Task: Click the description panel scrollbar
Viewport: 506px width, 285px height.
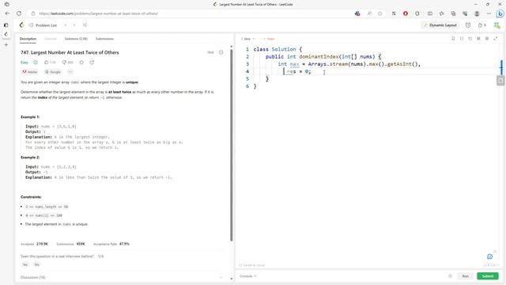Action: click(232, 146)
